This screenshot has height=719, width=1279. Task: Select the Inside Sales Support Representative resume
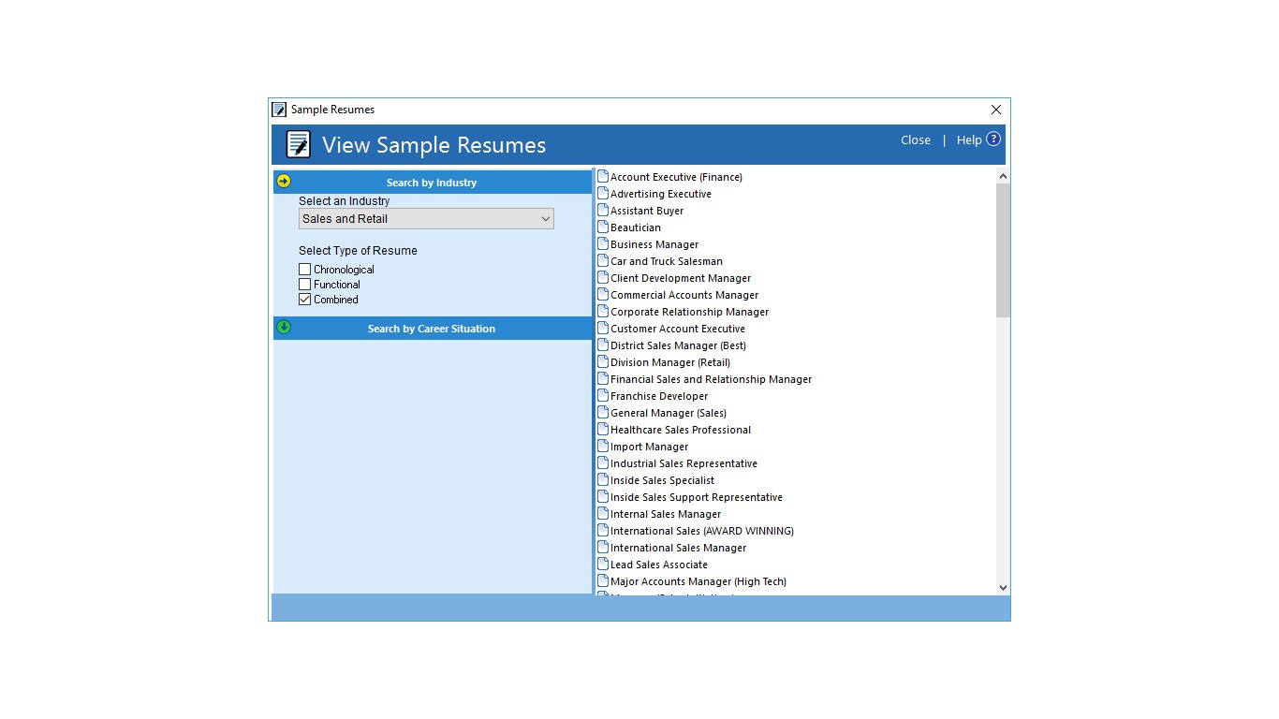pyautogui.click(x=697, y=497)
